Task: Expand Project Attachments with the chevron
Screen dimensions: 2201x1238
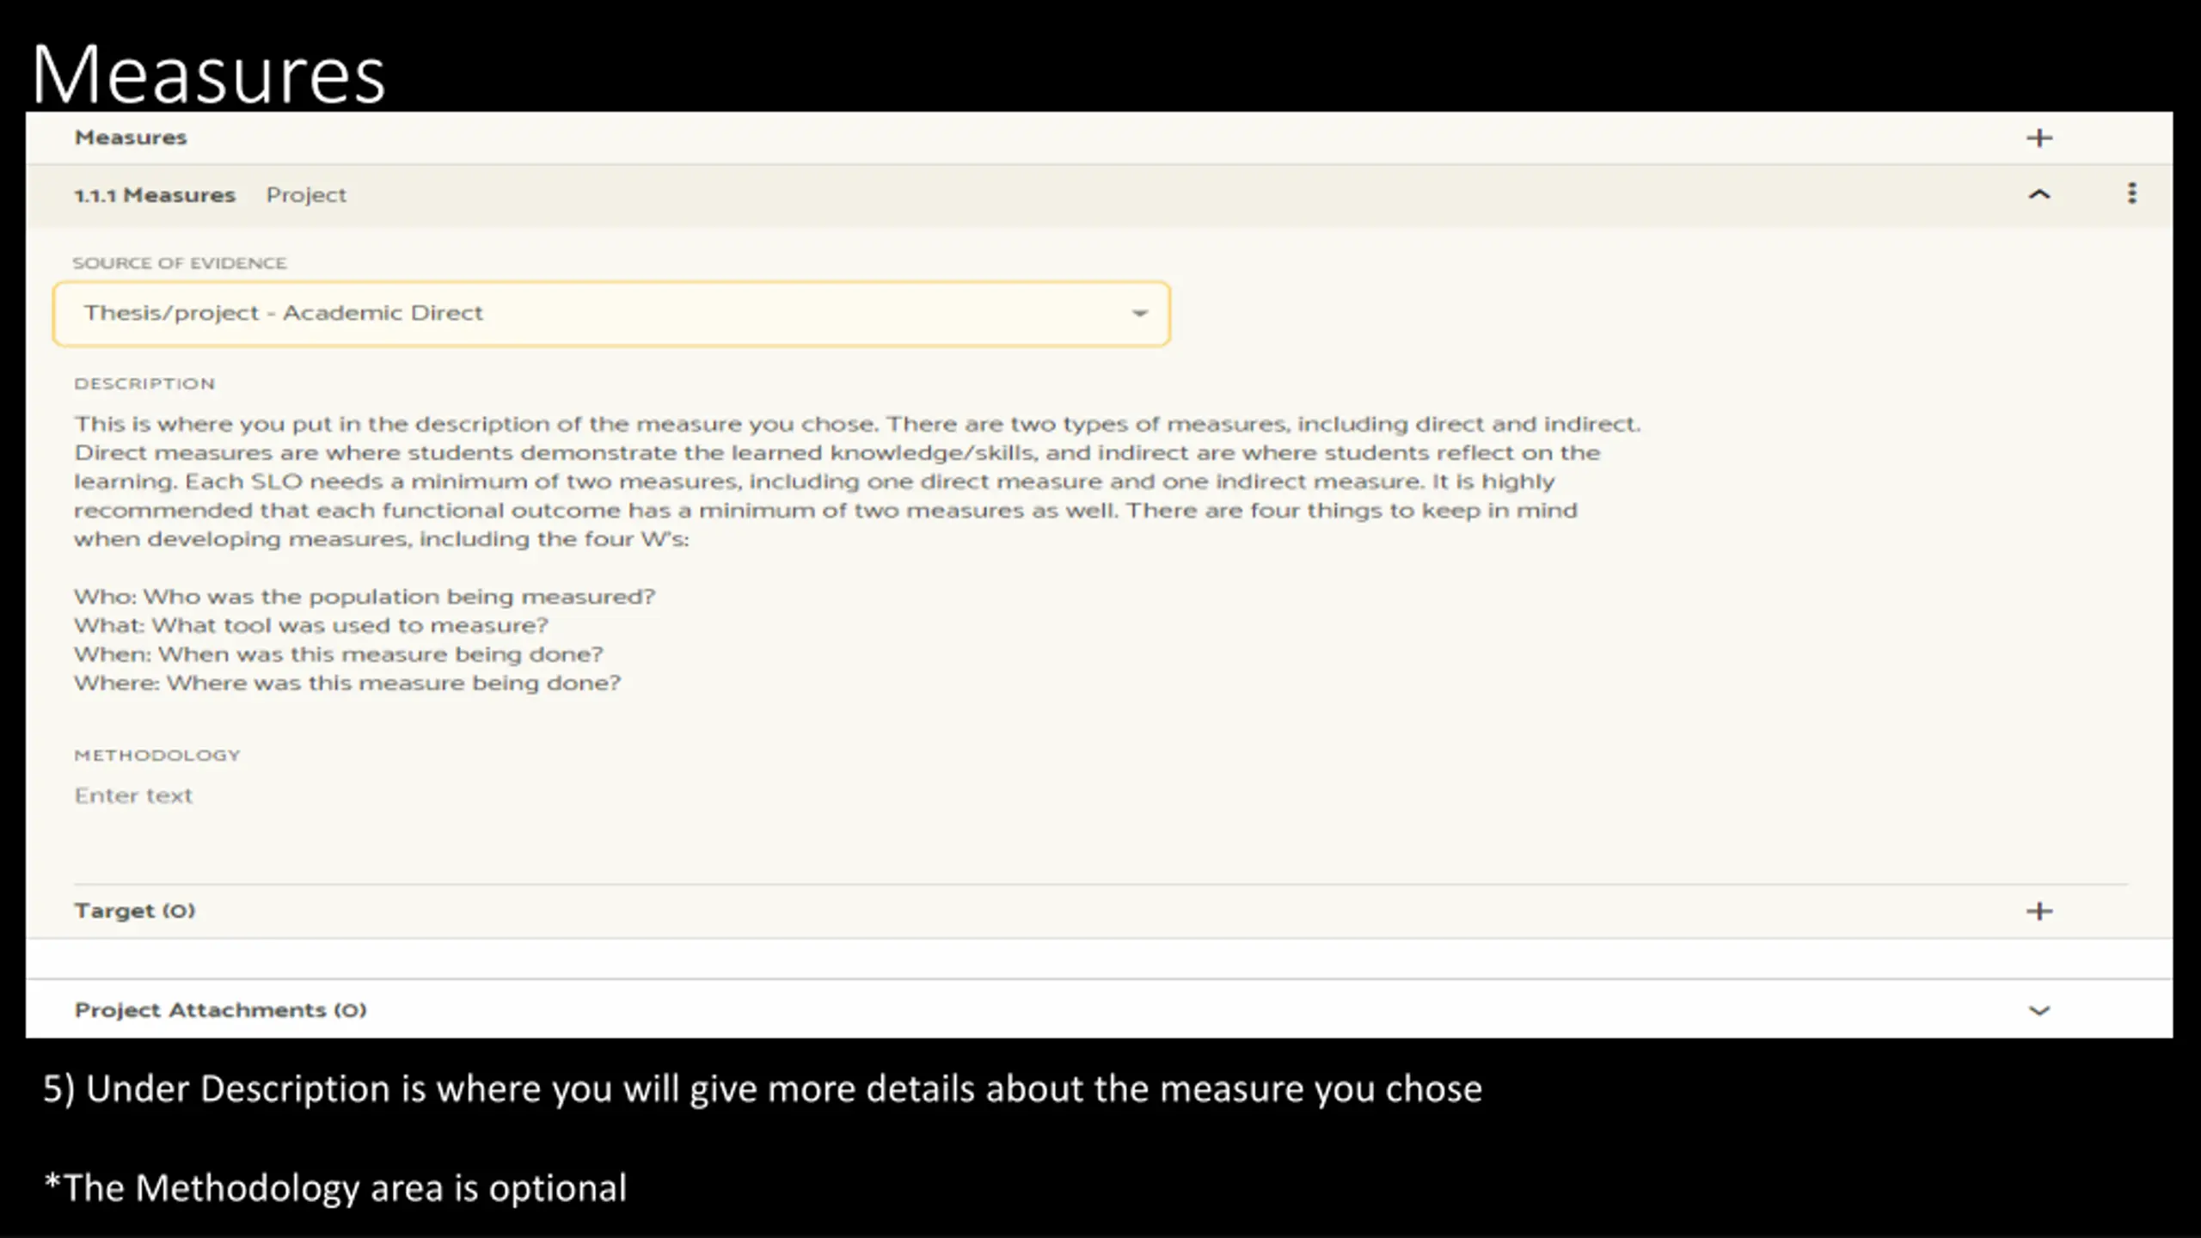Action: pyautogui.click(x=2039, y=1011)
